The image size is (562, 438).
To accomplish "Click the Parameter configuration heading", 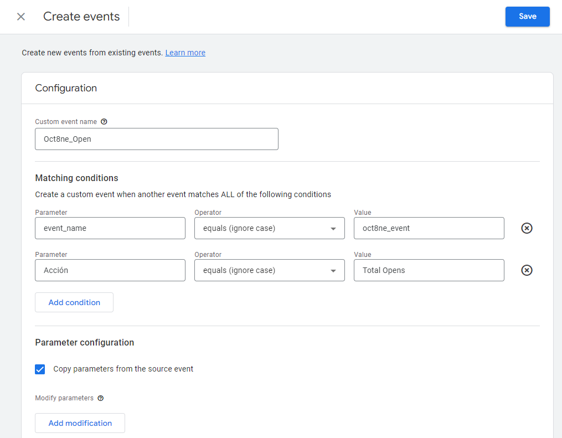I will coord(85,343).
